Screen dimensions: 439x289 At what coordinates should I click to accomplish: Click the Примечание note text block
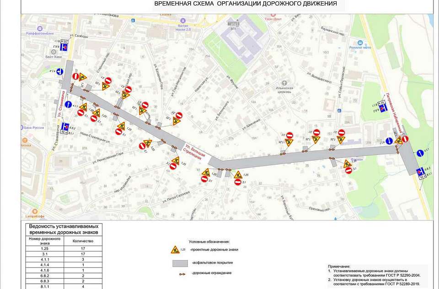(376, 274)
